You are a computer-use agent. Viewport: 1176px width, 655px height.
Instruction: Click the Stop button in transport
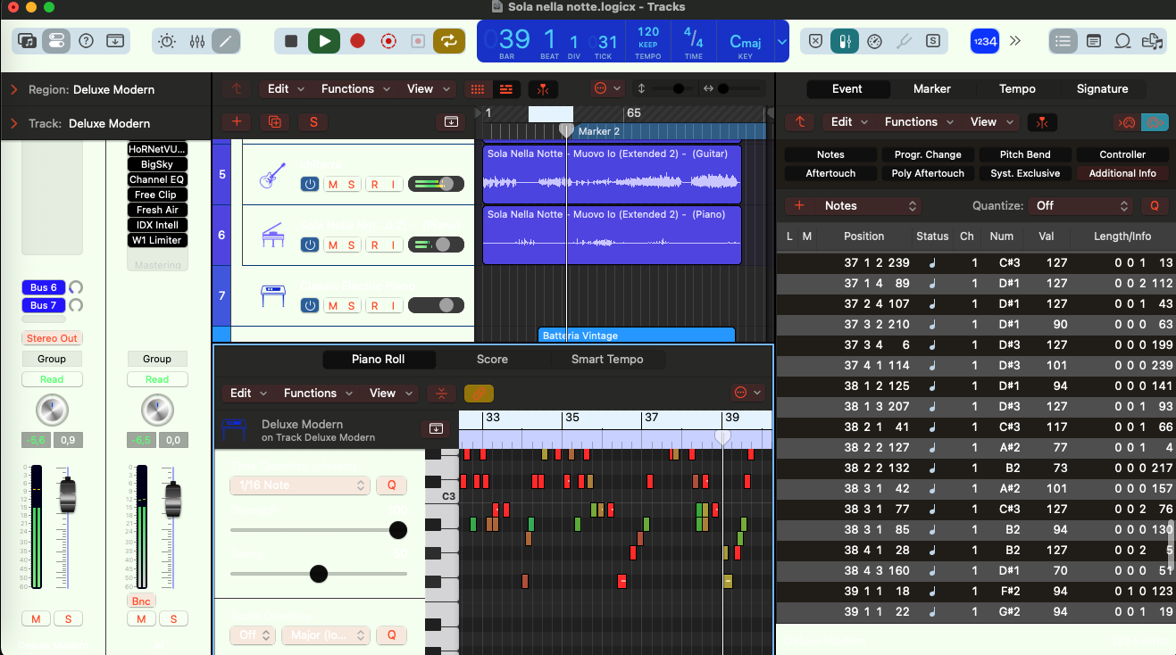291,41
